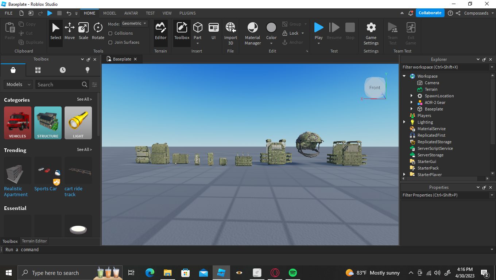
Task: Open Toolbox Inventory grid tab
Action: tap(38, 70)
